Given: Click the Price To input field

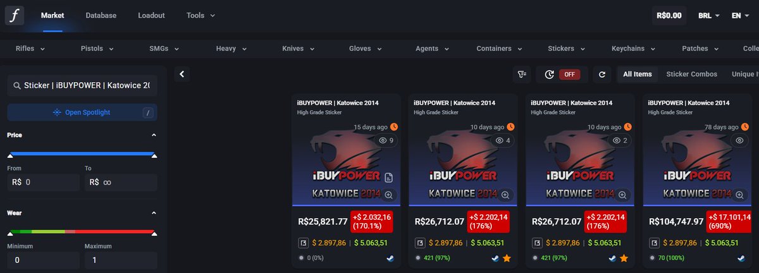Looking at the screenshot, I should click(121, 182).
